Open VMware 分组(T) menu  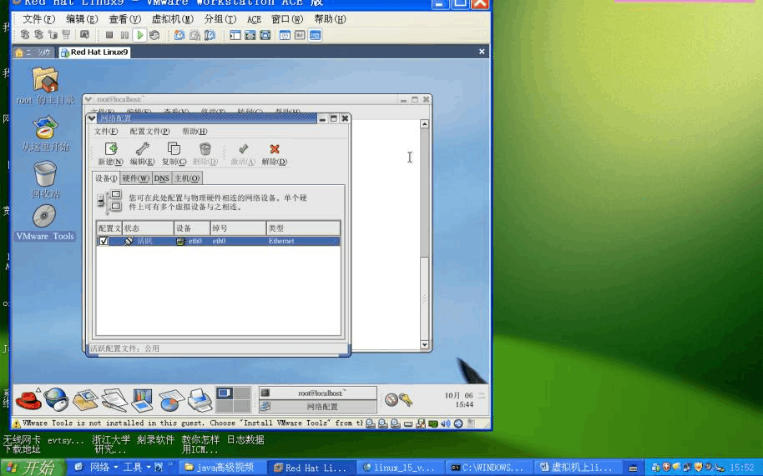coord(220,19)
